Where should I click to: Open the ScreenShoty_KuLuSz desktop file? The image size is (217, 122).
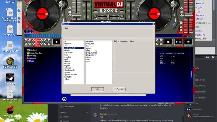tap(9, 15)
